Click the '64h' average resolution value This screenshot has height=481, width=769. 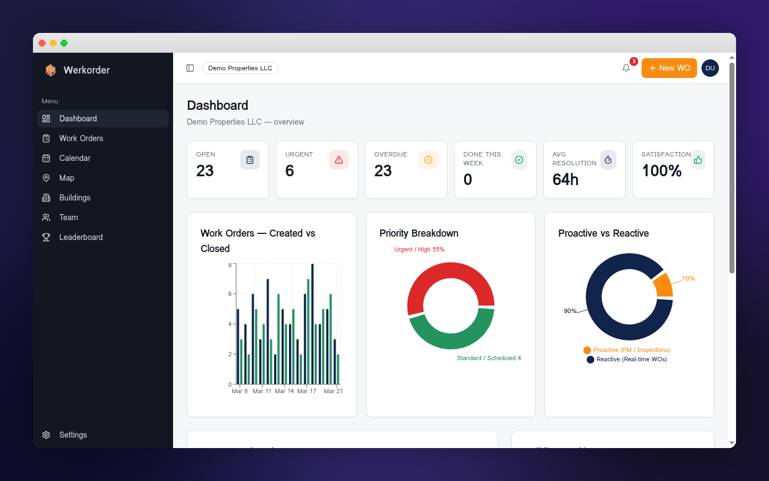click(x=565, y=180)
